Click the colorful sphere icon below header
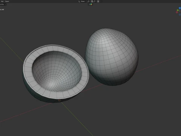 [91, 4]
